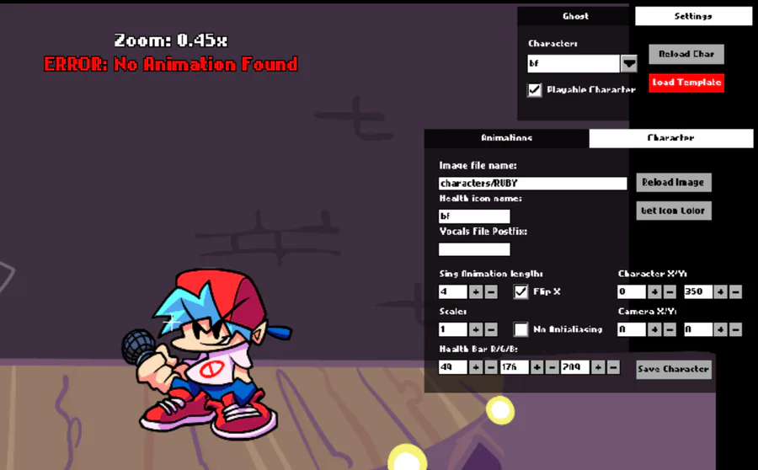This screenshot has width=758, height=470.
Task: Decrease Health Bar green value with minus
Action: point(552,367)
